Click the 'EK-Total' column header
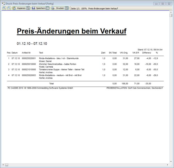The height and width of the screenshot is (168, 174). point(113,53)
